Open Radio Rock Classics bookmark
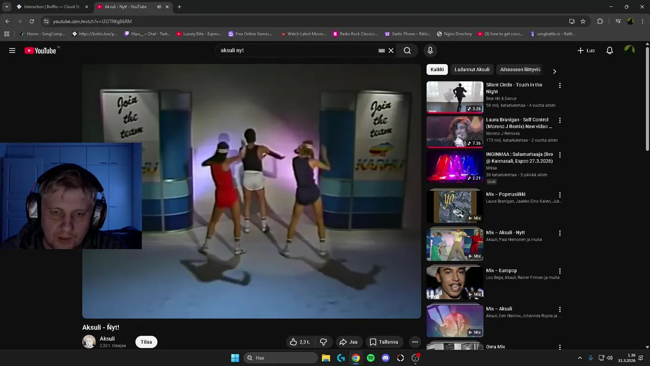 (x=355, y=34)
